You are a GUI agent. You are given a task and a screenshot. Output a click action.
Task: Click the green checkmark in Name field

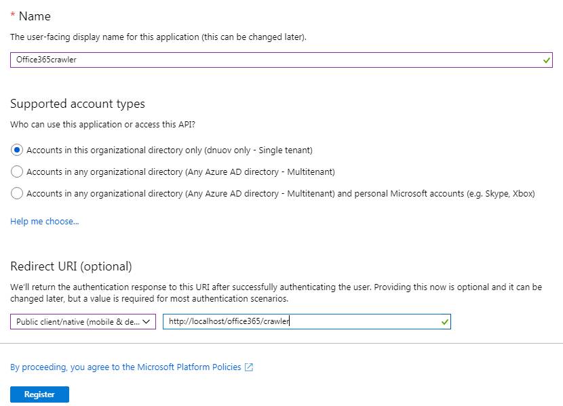pyautogui.click(x=547, y=60)
